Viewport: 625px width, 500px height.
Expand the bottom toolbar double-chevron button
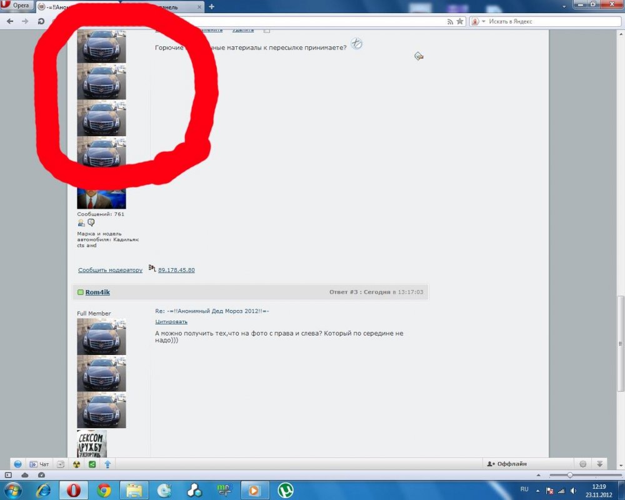pos(599,464)
